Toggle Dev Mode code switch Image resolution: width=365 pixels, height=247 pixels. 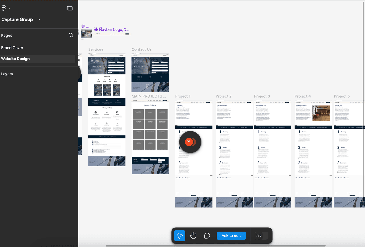pyautogui.click(x=261, y=236)
